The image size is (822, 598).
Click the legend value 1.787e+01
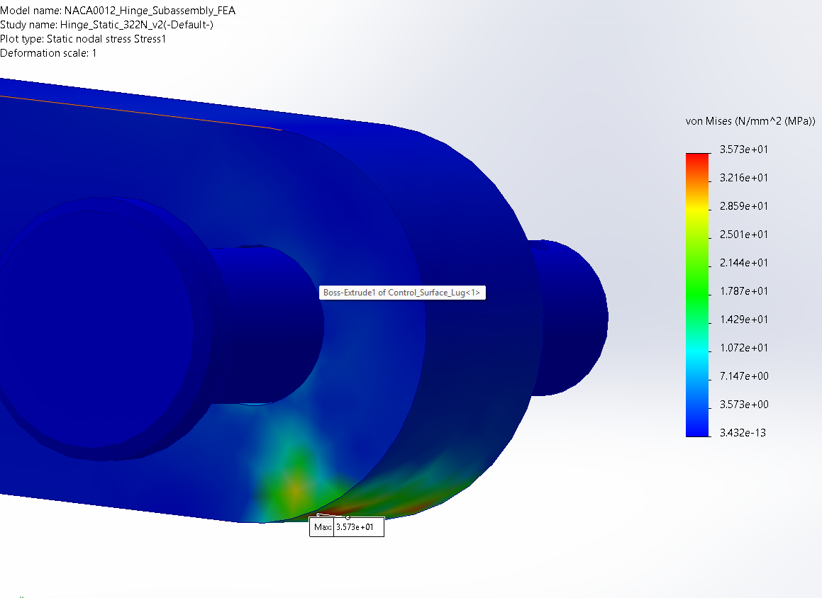[743, 290]
